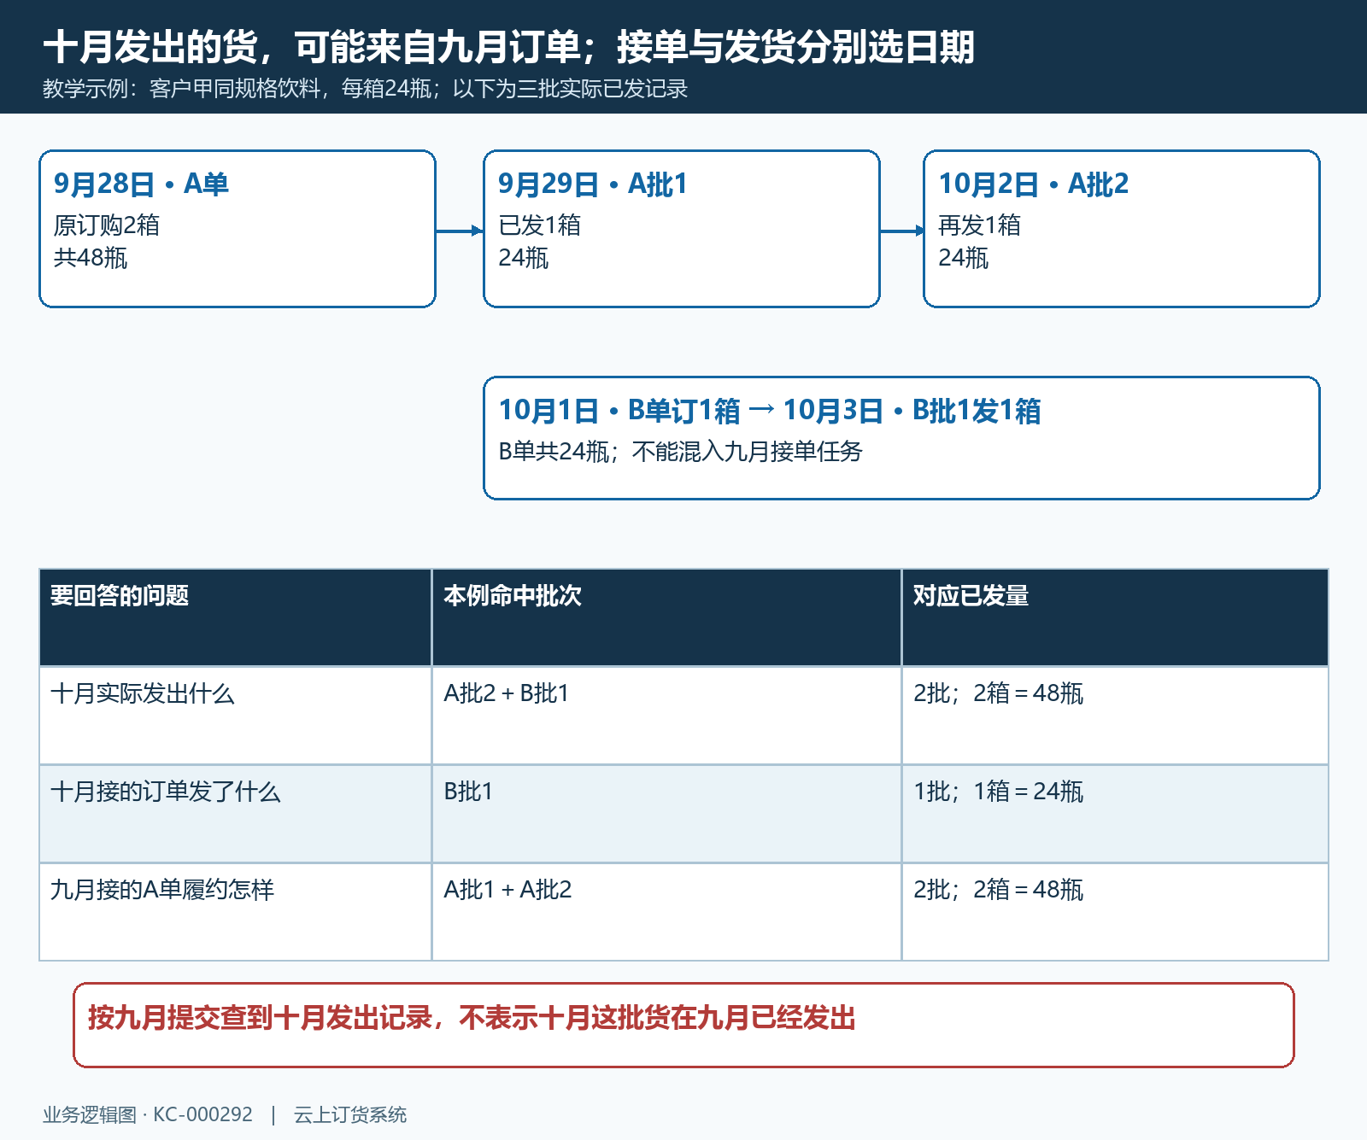Viewport: 1367px width, 1140px height.
Task: Click '再发1箱' in the A批2 card
Action: tap(980, 225)
